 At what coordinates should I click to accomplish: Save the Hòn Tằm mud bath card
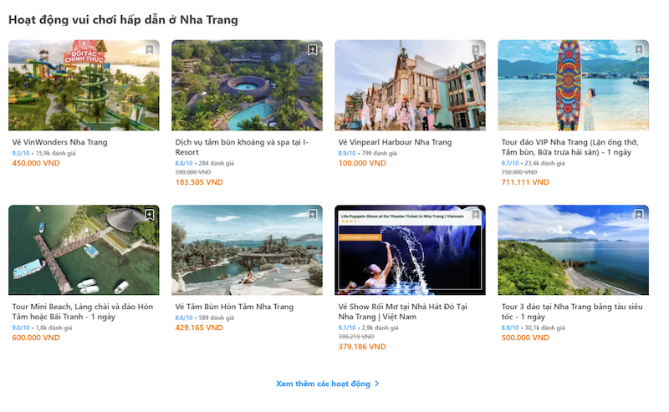(x=313, y=215)
